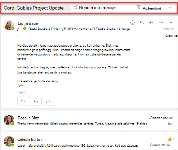Click the Apibendrinti summarize button
The image size is (178, 150).
152,8
